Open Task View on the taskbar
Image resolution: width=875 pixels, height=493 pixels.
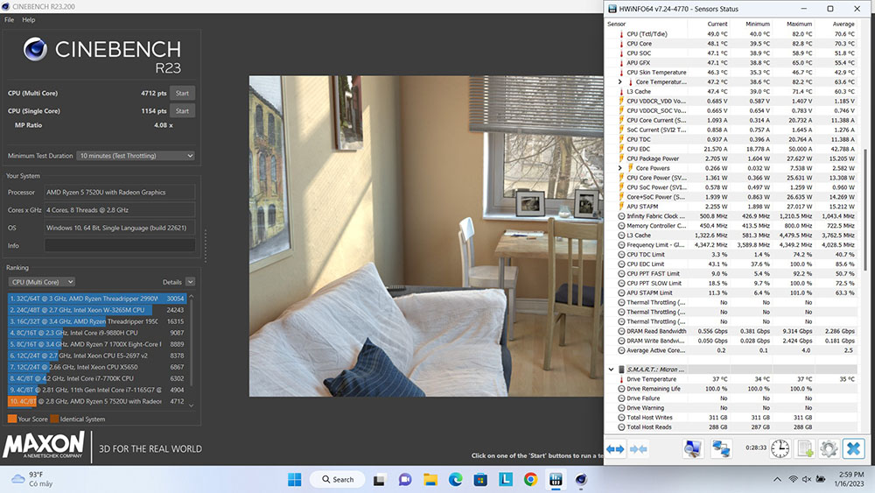tap(380, 480)
